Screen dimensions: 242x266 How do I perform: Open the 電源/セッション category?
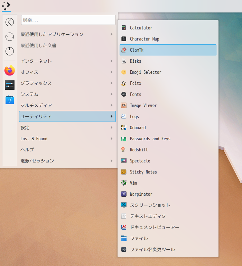tap(67, 161)
